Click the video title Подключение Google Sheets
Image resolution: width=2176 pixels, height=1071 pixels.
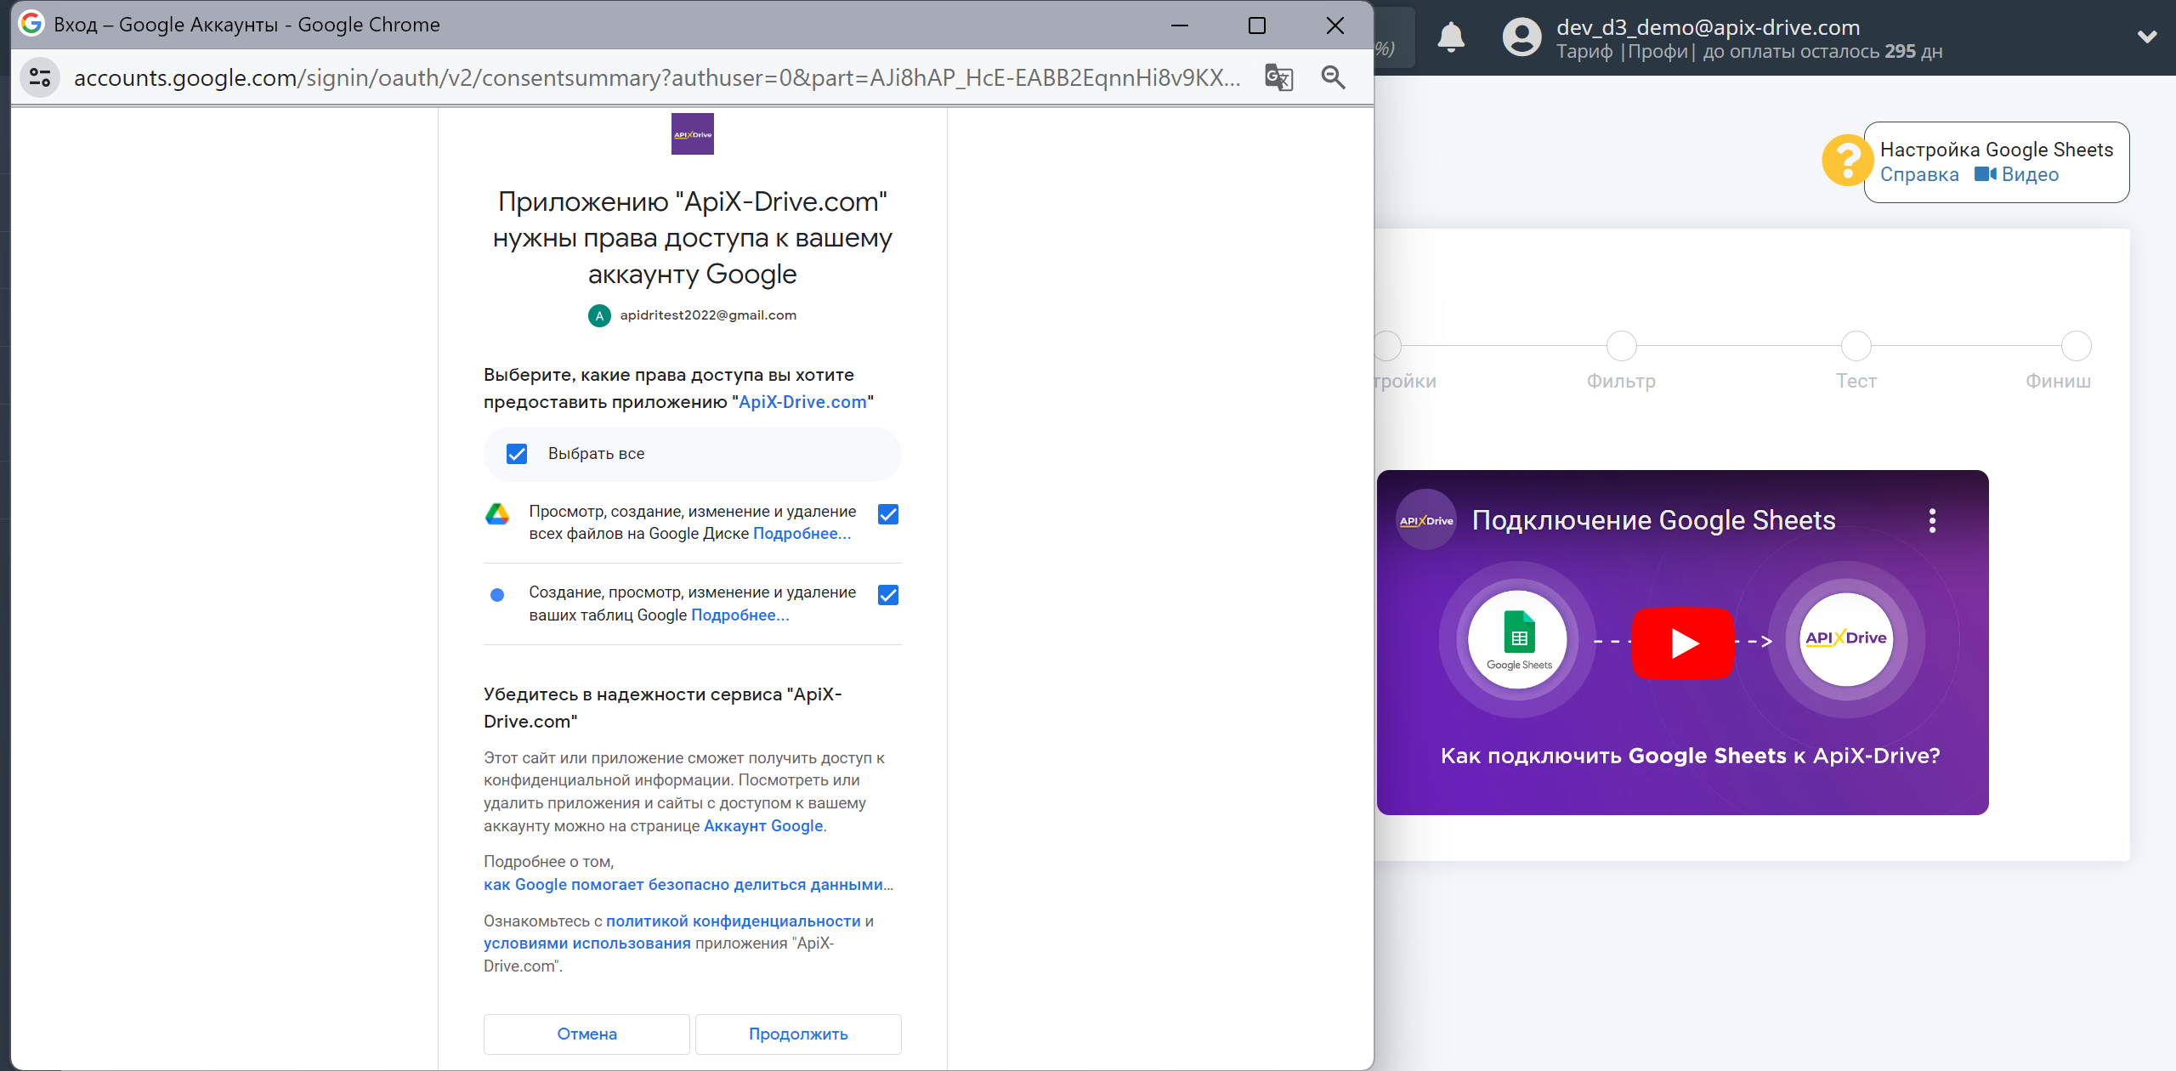coord(1653,520)
